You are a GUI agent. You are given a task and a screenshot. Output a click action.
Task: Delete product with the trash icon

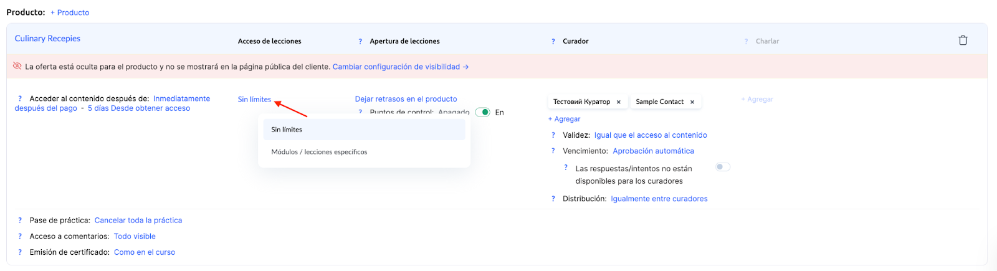pyautogui.click(x=963, y=40)
